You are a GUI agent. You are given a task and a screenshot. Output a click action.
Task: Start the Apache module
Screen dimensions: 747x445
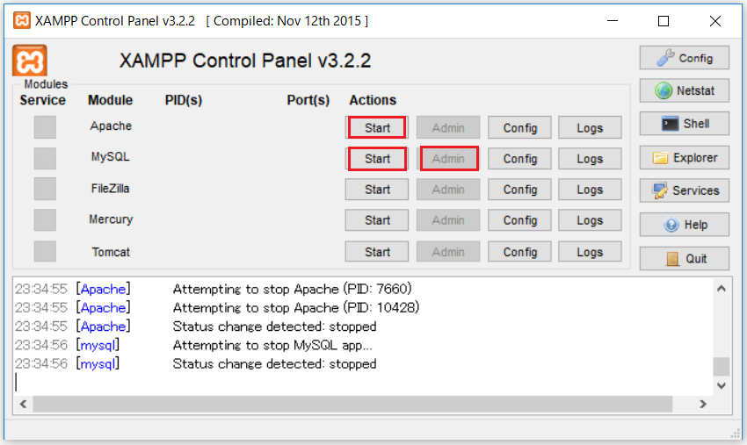coord(377,127)
